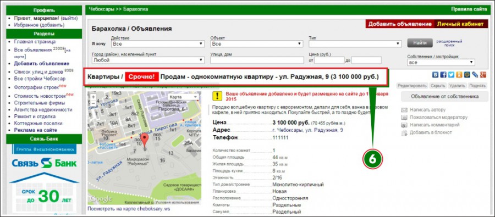Open Все объявления sidebar link
The width and height of the screenshot is (495, 217).
[x=33, y=50]
